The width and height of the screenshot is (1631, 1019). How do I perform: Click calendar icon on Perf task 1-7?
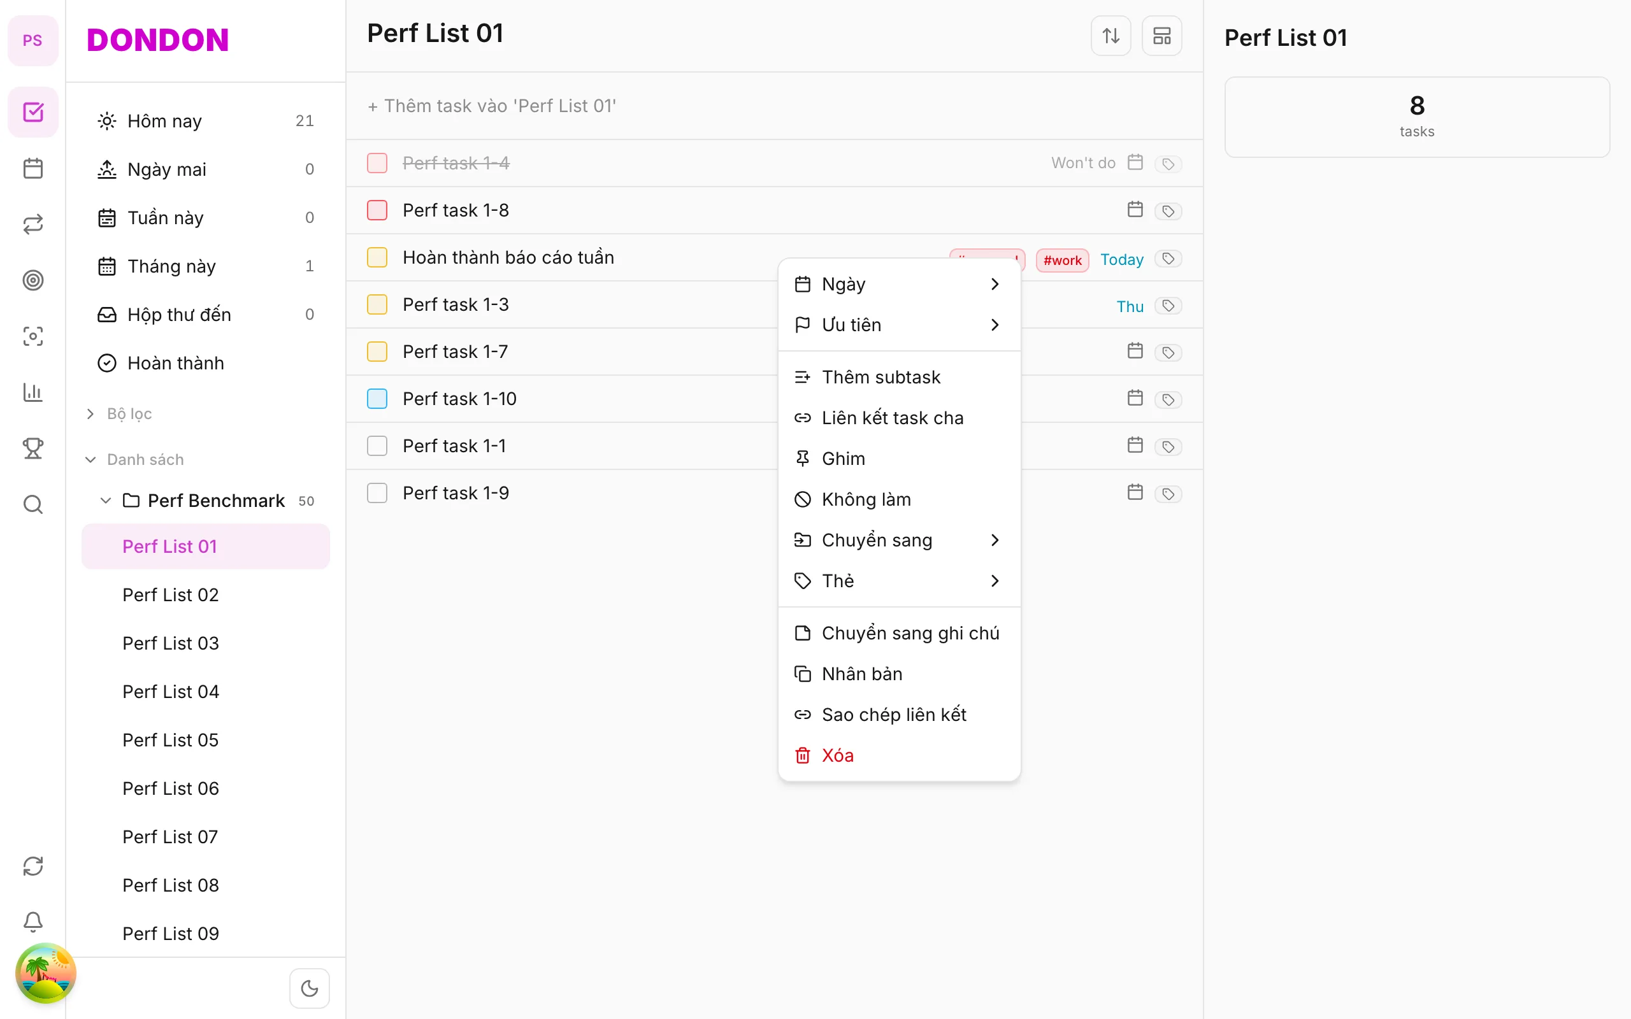point(1135,351)
